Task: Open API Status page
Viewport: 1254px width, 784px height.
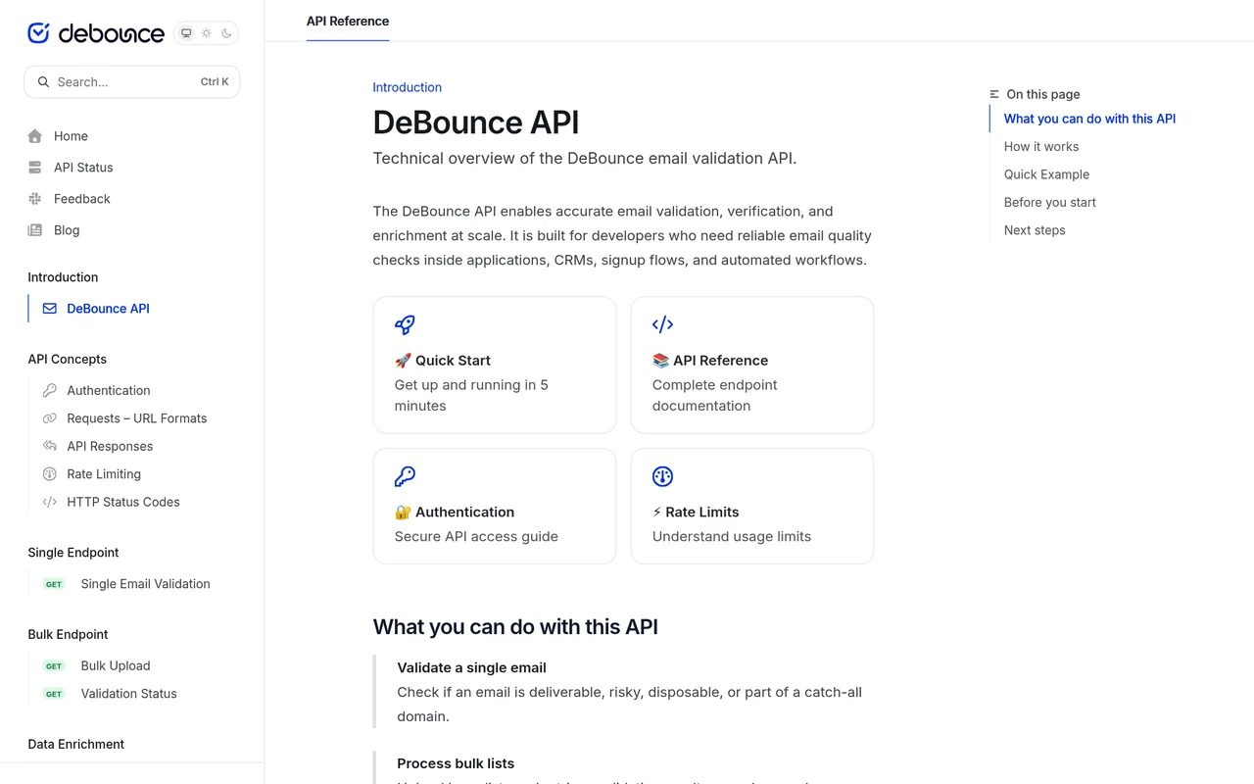Action: click(83, 168)
